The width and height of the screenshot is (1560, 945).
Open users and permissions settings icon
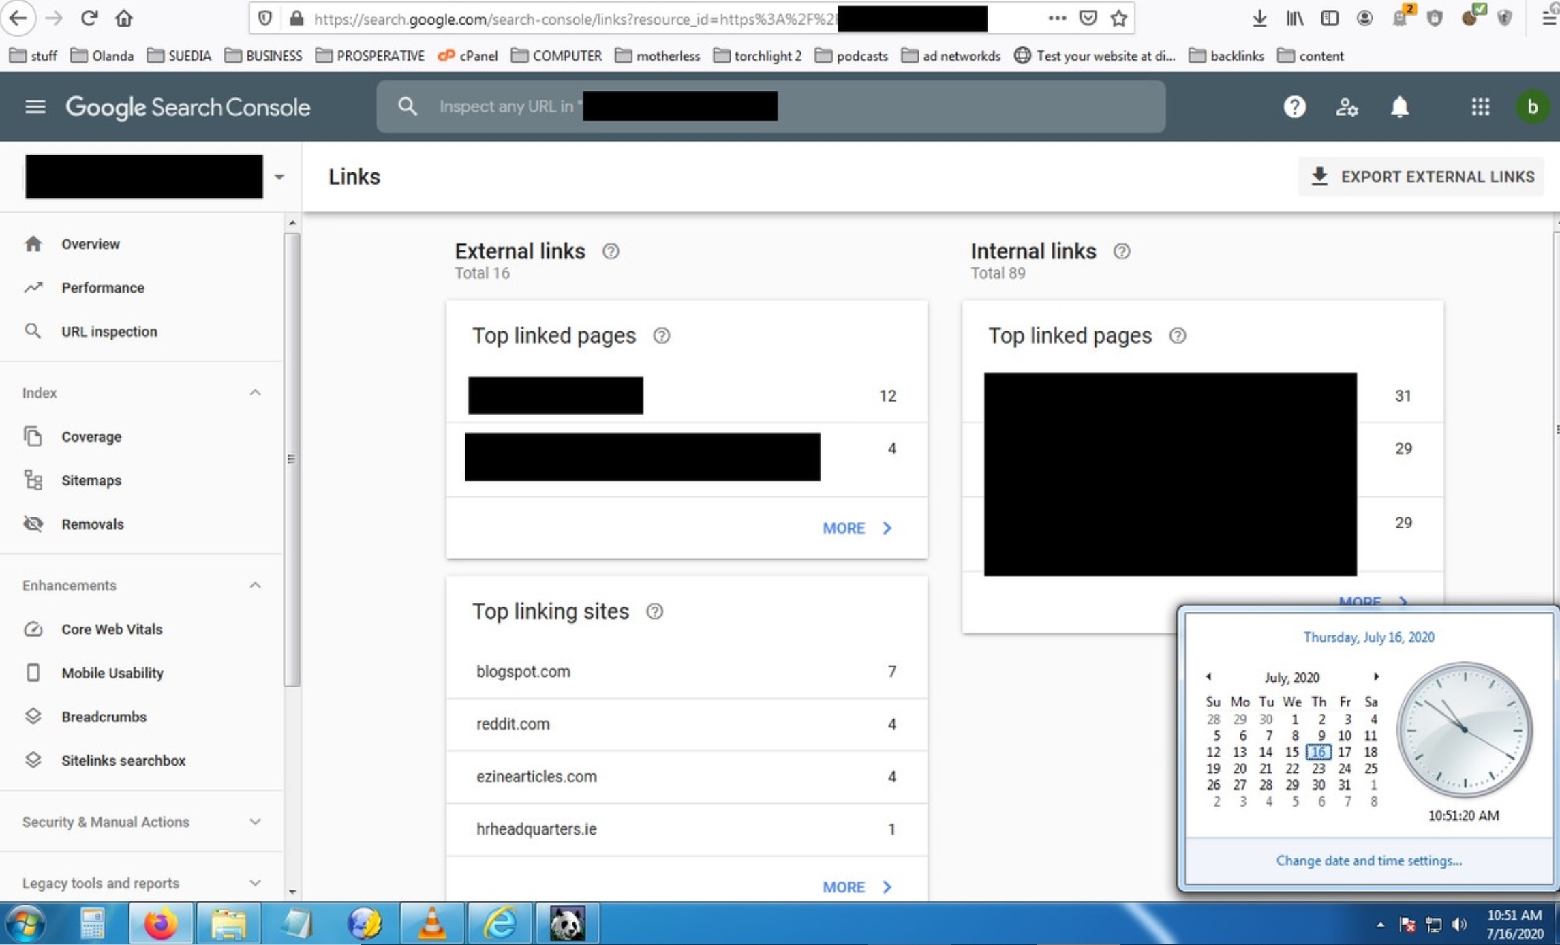1347,107
